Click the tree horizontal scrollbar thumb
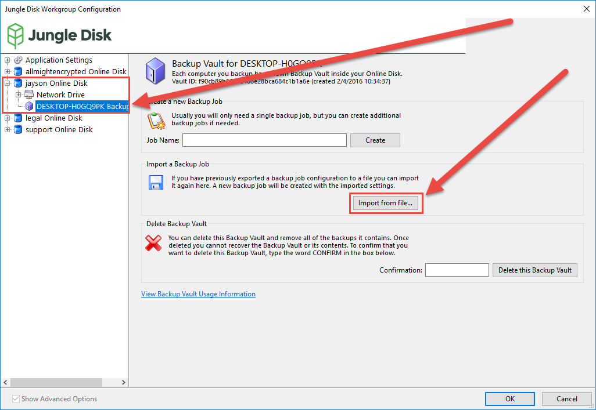 tap(56, 382)
